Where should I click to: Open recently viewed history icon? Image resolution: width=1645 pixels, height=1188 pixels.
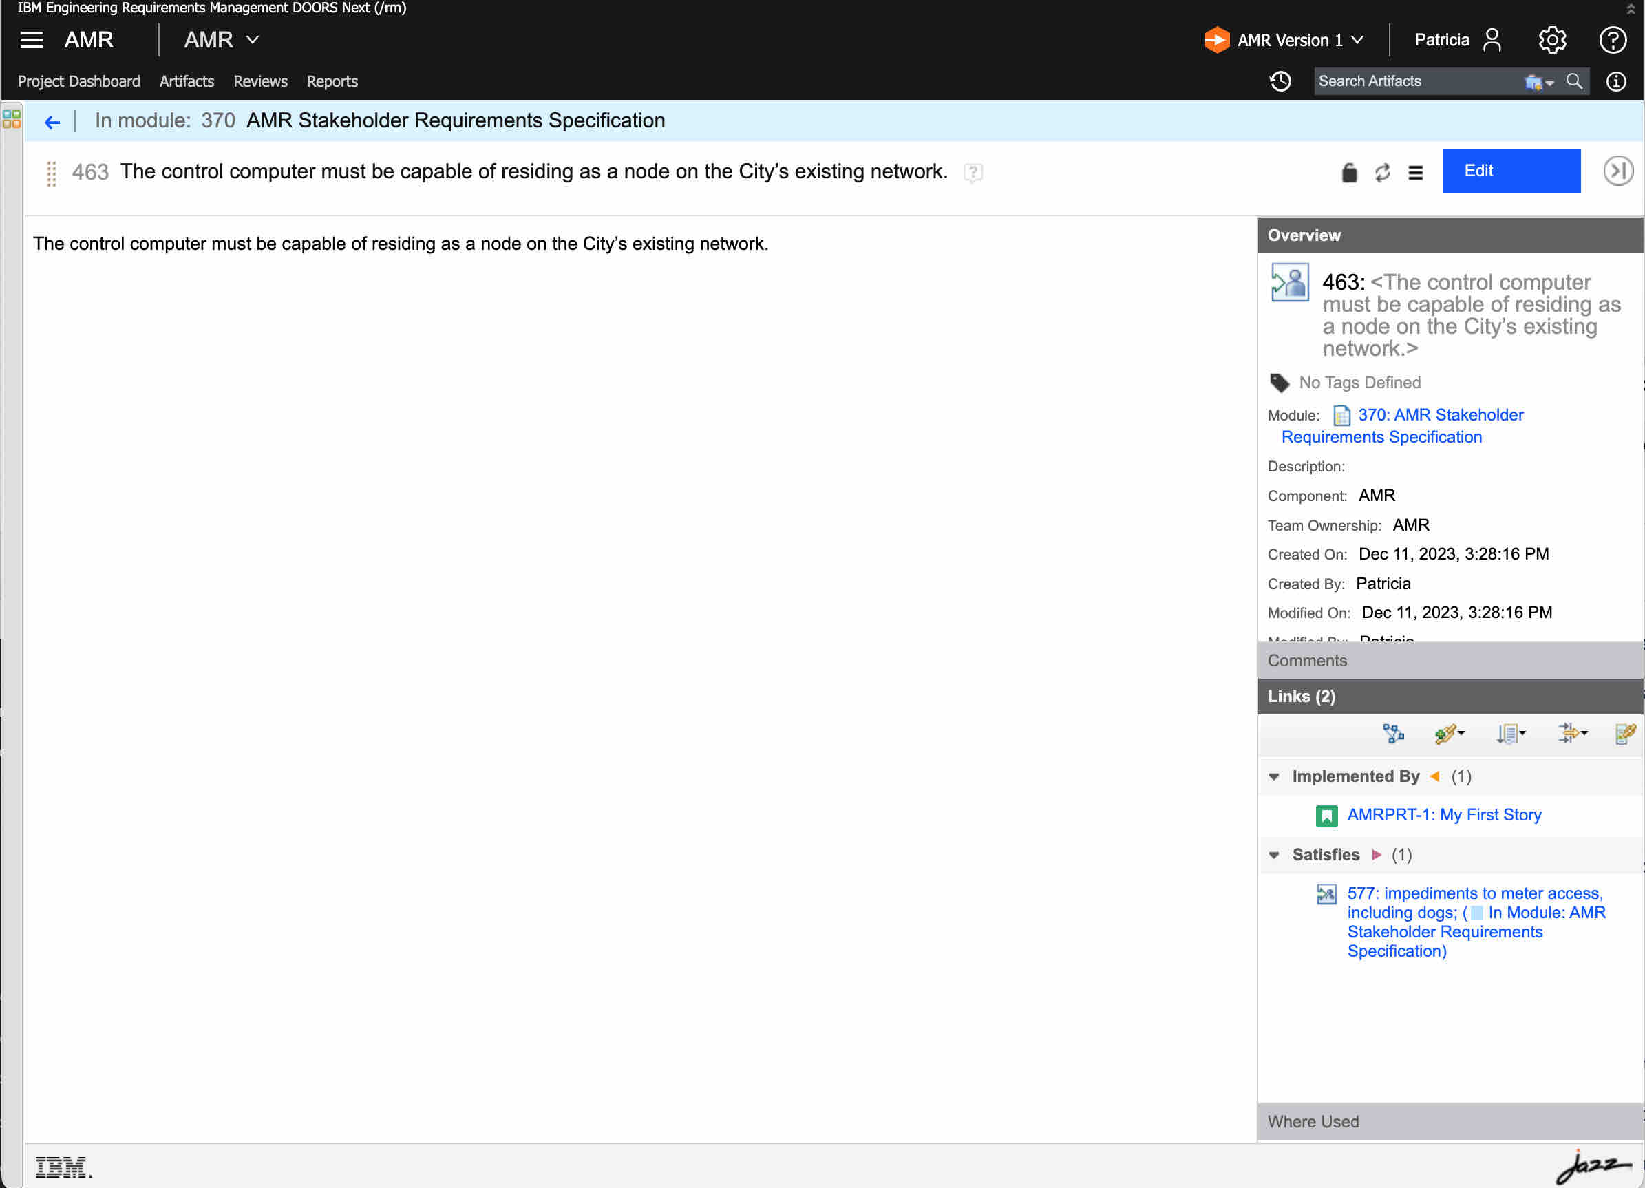[1280, 81]
